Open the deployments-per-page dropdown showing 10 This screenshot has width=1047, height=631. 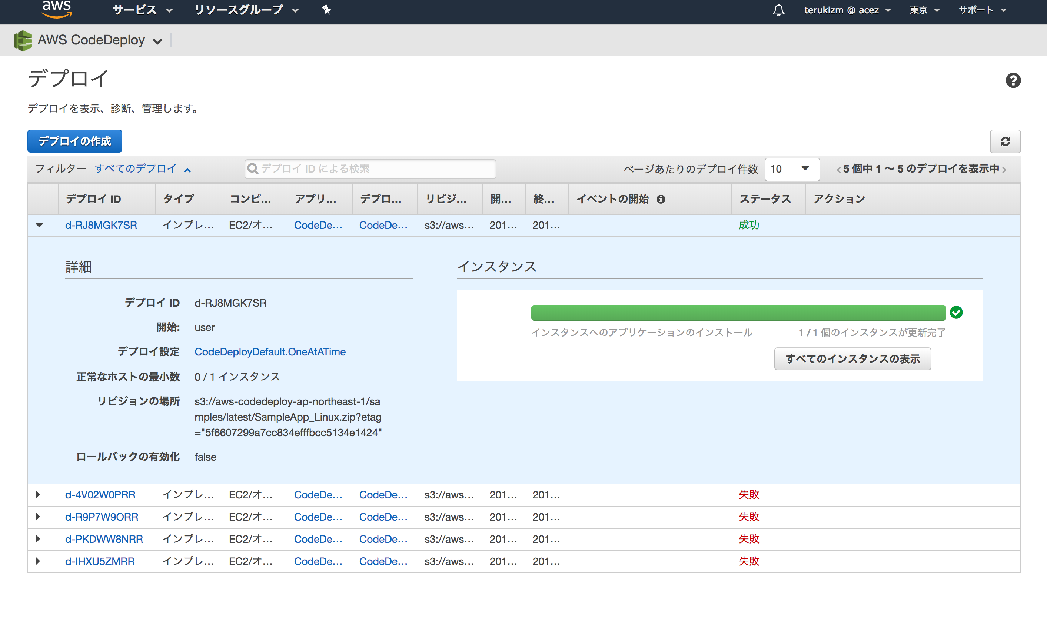point(792,169)
